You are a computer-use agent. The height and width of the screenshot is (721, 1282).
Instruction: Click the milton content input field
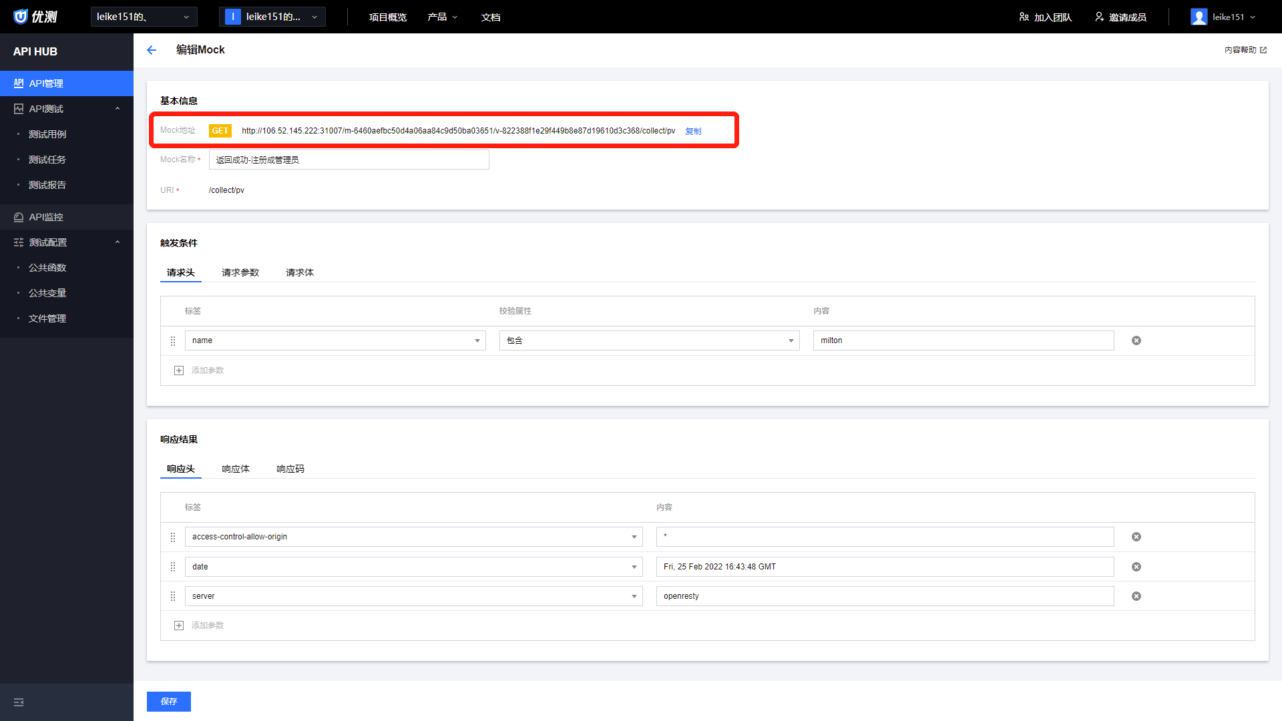[x=964, y=340]
